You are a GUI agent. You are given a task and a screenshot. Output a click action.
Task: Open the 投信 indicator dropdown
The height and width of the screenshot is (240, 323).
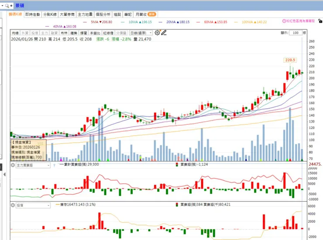pos(33,206)
